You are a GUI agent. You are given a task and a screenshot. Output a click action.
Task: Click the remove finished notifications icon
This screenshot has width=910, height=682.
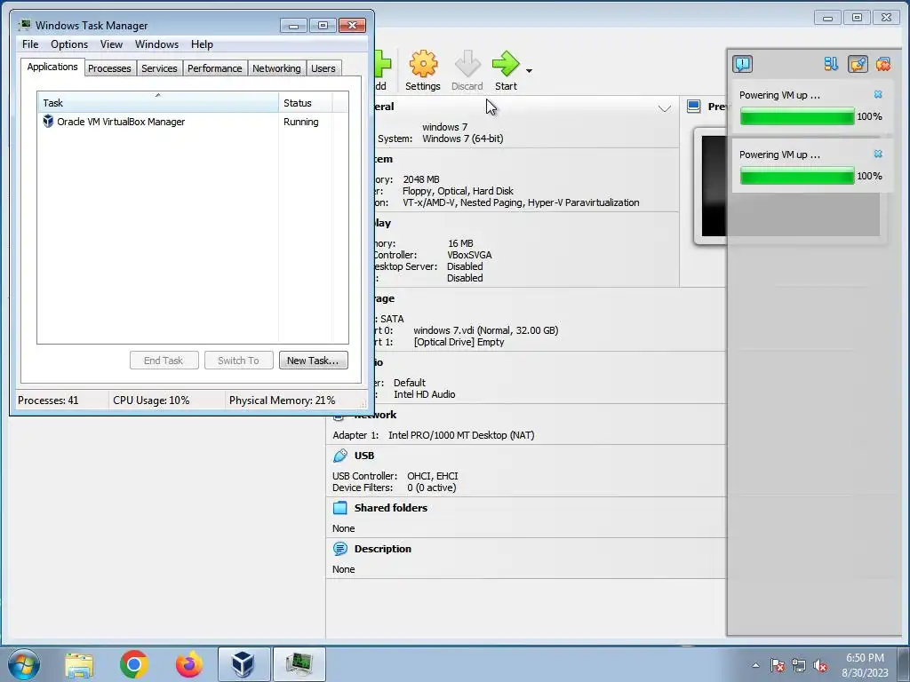click(x=883, y=64)
